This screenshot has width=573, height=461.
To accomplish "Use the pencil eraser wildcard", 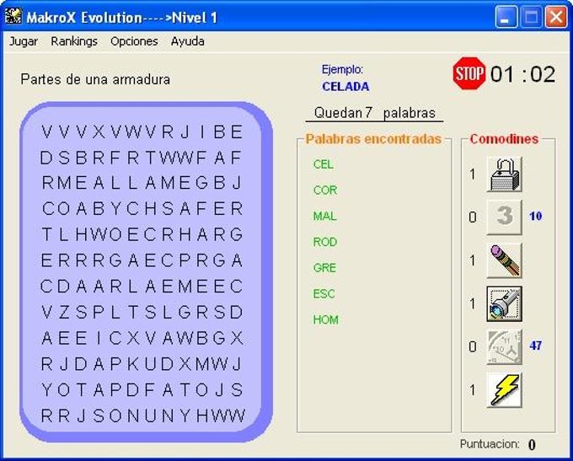I will [x=504, y=260].
